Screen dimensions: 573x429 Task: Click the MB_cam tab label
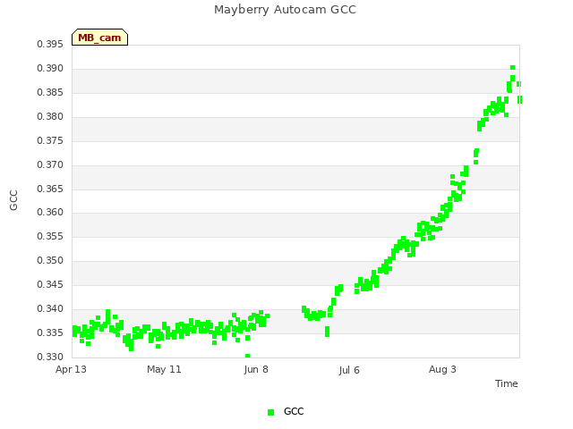(99, 38)
